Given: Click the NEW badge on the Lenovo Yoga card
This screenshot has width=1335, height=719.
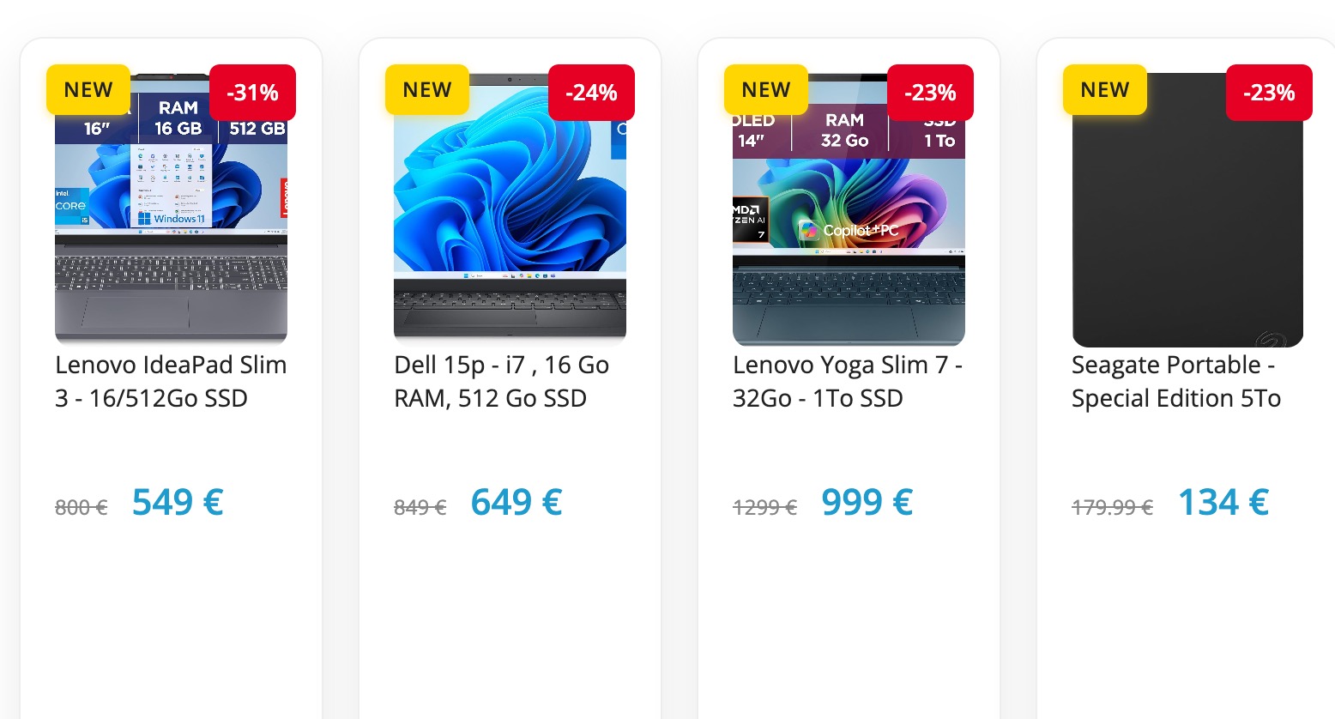Looking at the screenshot, I should click(x=766, y=90).
